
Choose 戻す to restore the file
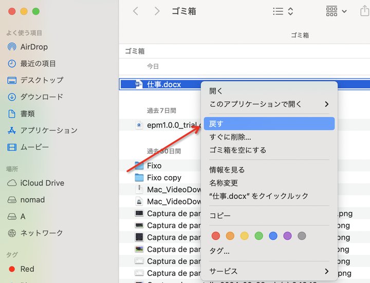click(269, 124)
